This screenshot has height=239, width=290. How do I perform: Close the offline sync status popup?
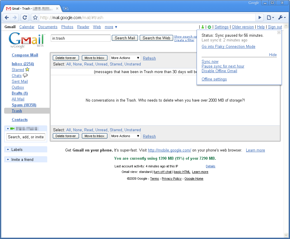(279, 33)
